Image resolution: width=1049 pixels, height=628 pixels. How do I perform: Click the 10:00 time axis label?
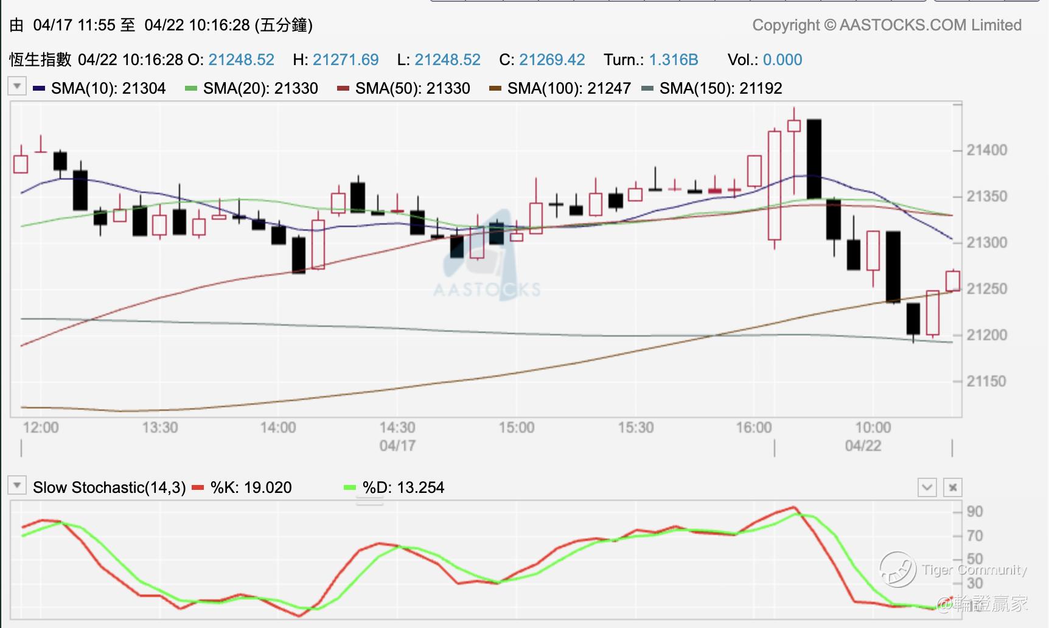[873, 427]
